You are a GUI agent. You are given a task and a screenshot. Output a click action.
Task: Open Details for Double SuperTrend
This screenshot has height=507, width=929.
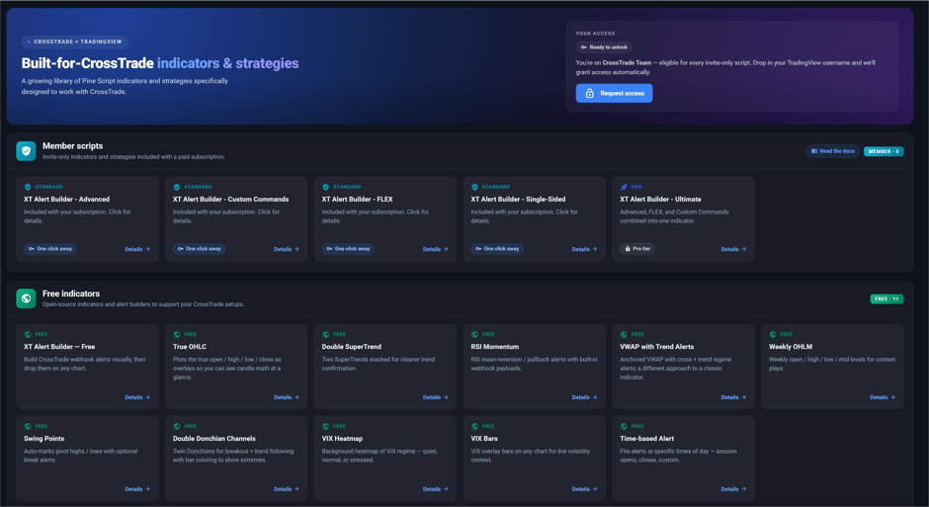point(435,397)
